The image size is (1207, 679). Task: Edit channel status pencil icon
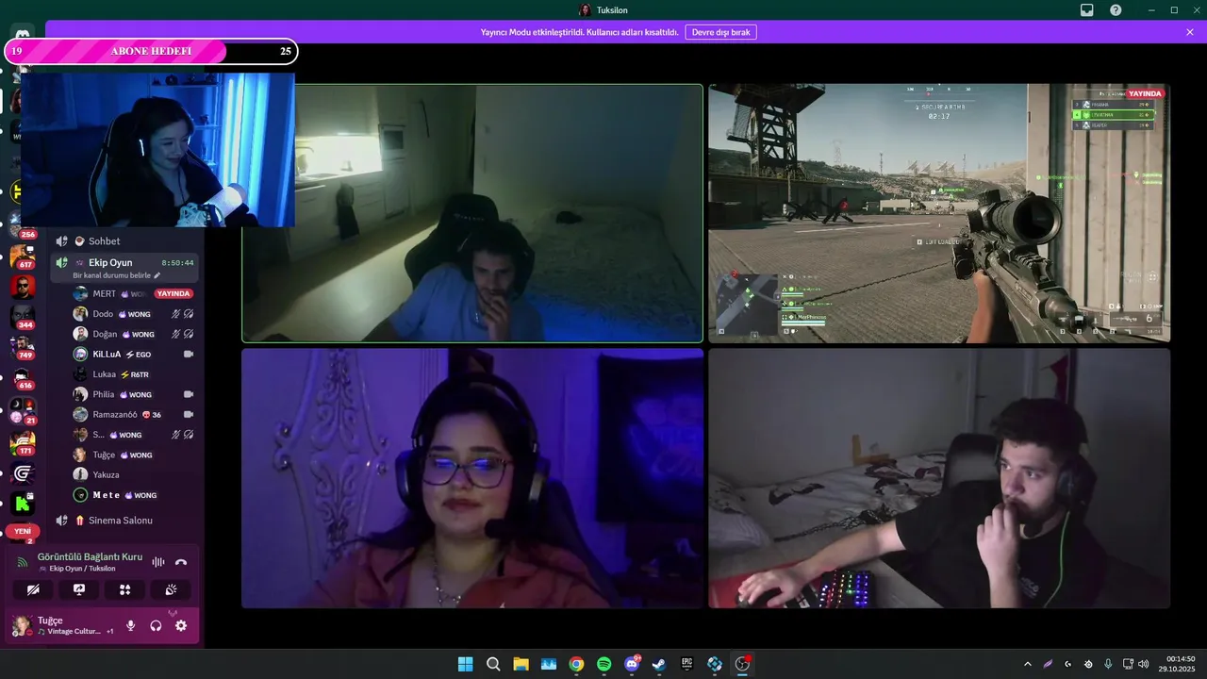coord(157,275)
